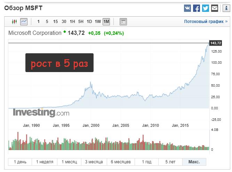The width and height of the screenshot is (232, 172).
Task: Show the 5 лет range
Action: [170, 162]
